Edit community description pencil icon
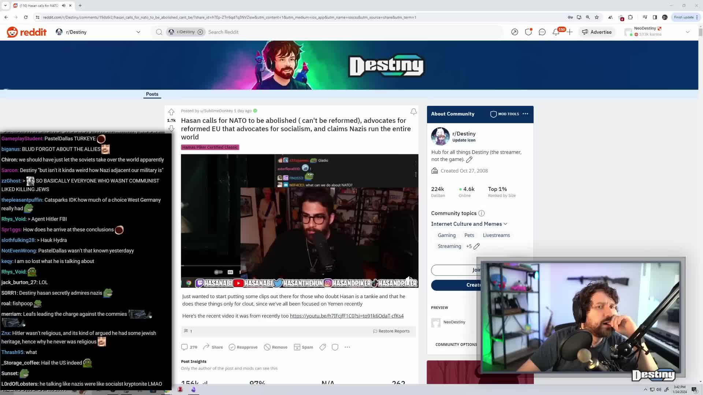 pyautogui.click(x=469, y=160)
